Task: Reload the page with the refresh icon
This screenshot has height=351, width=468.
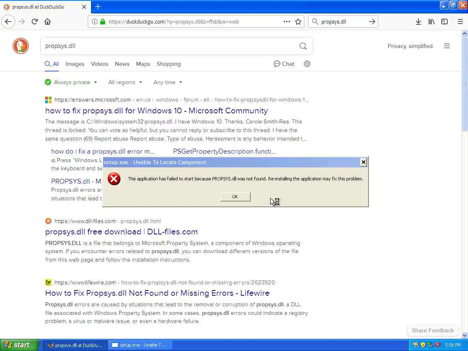Action: point(35,22)
